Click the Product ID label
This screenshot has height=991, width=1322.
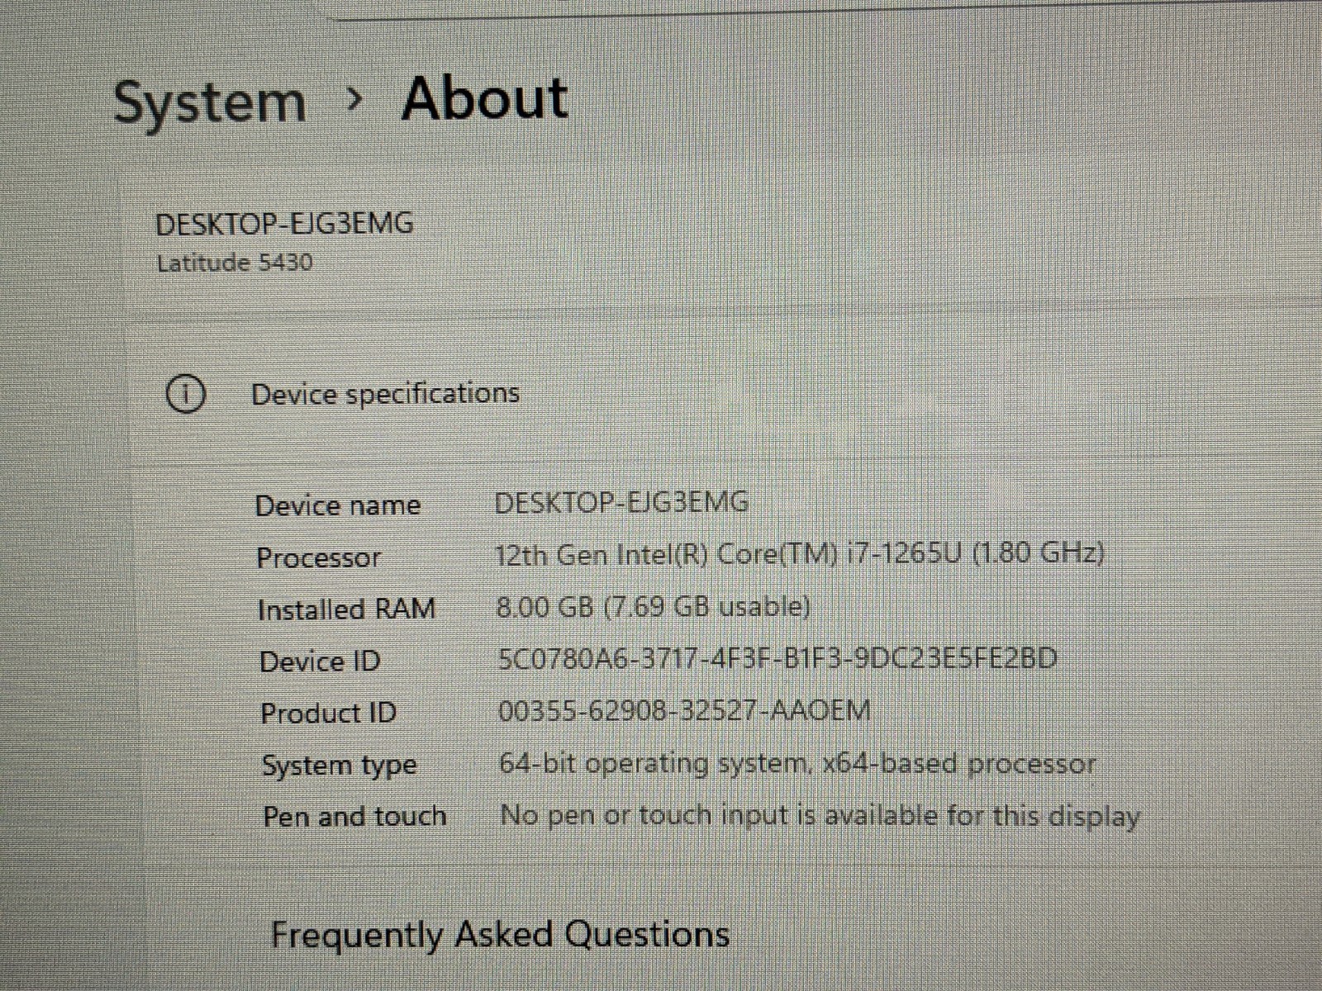[329, 713]
